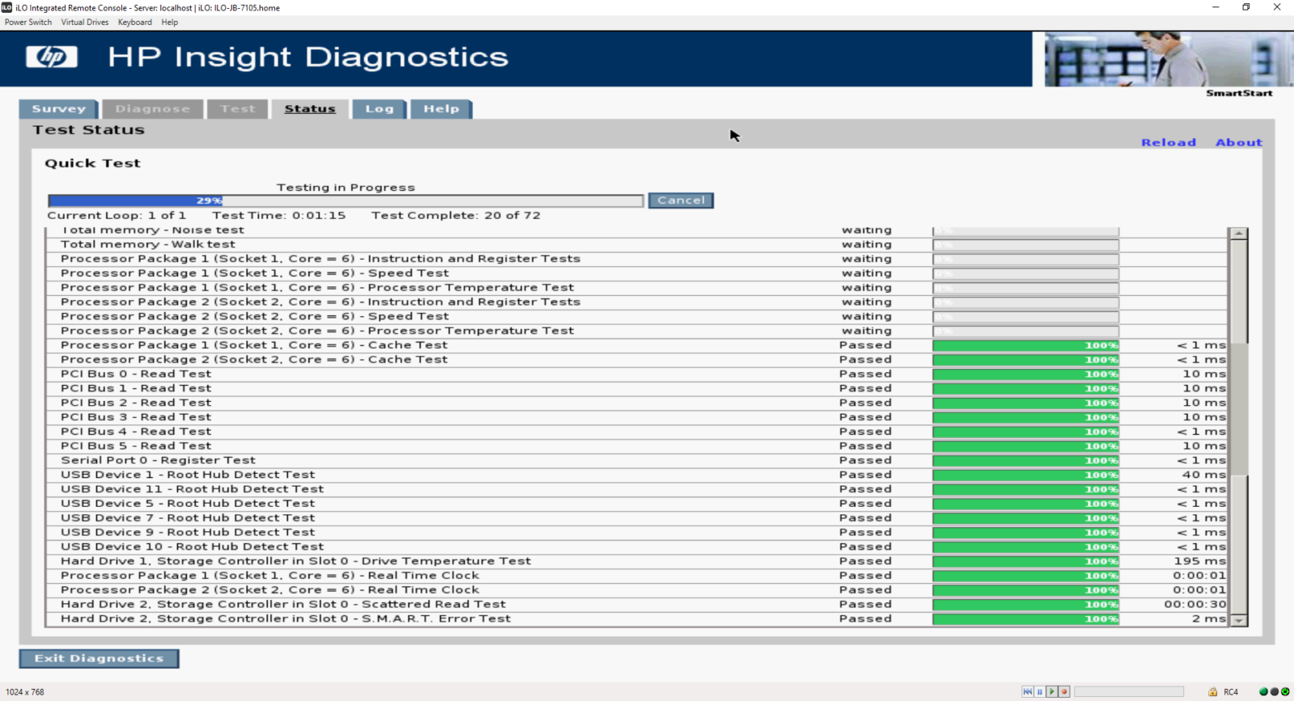Screen dimensions: 1294x701
Task: Click the first green status LED icon
Action: 1263,692
